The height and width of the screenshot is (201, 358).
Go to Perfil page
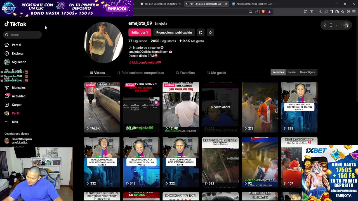12,113
